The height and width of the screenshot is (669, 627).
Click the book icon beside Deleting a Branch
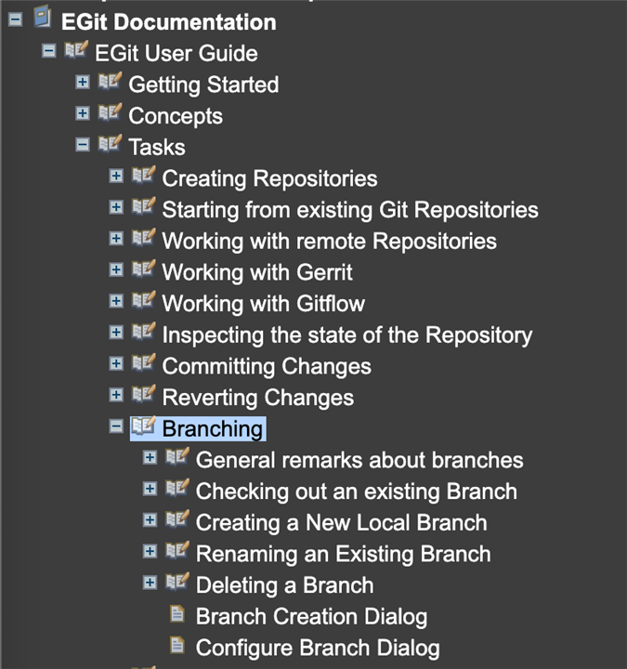pos(177,582)
